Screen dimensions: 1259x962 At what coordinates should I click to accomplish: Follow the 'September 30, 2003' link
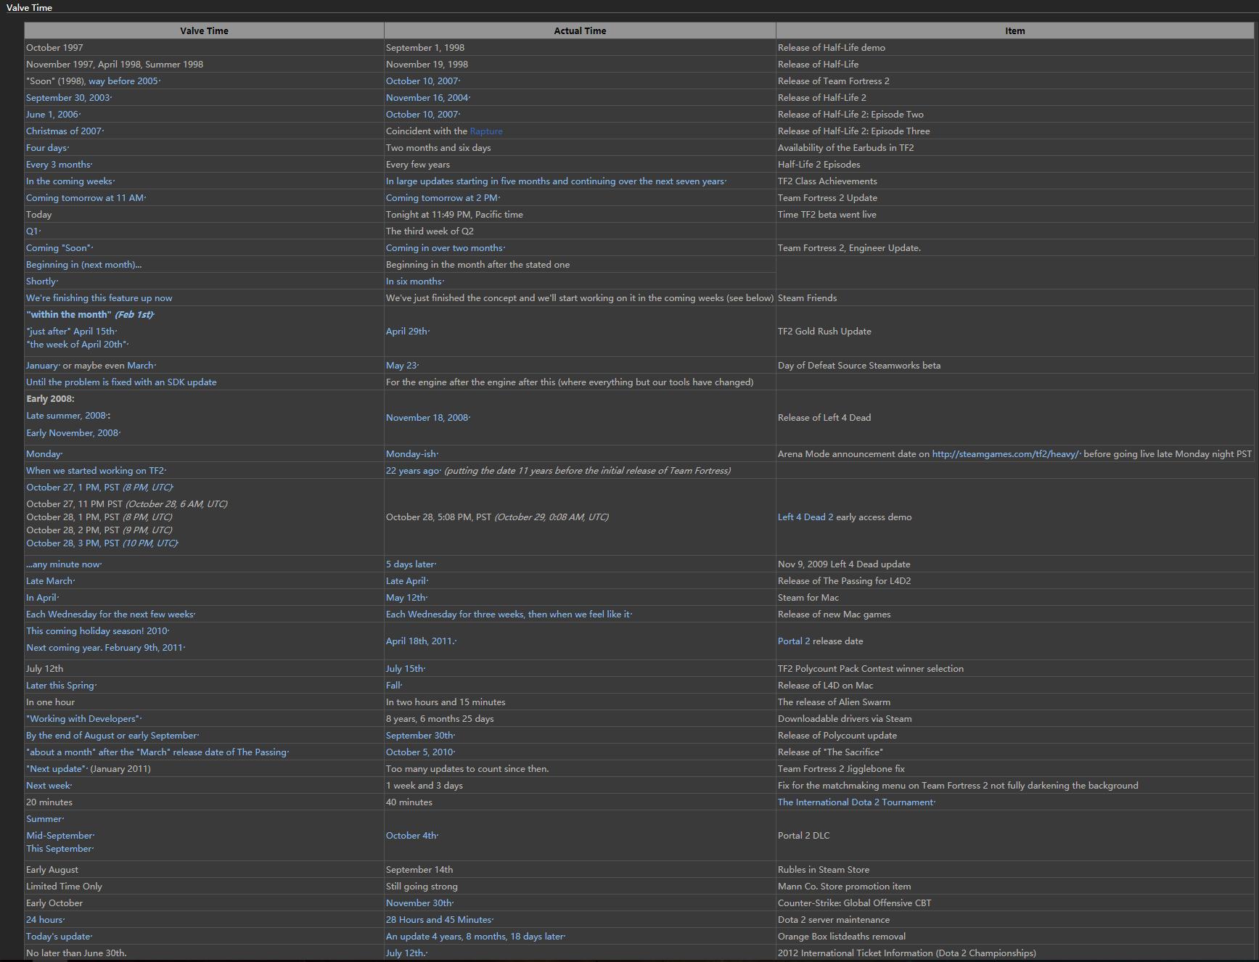[x=67, y=98]
